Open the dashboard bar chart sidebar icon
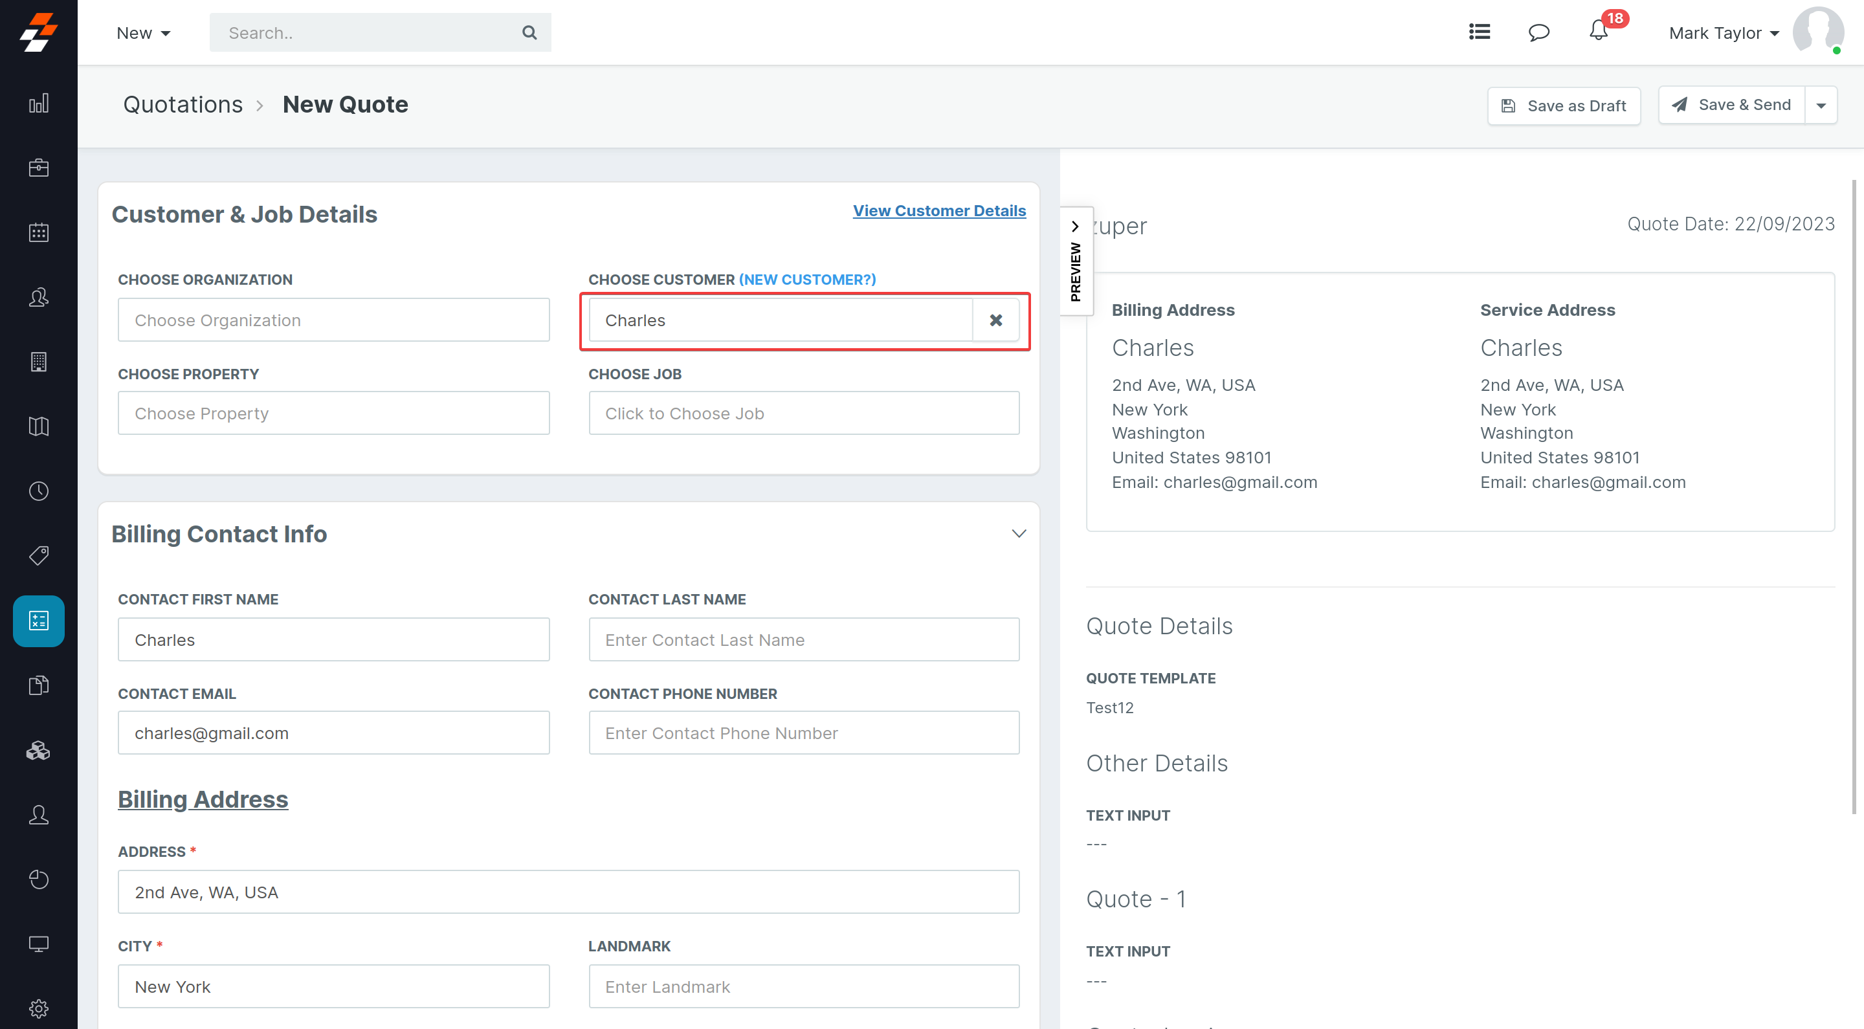This screenshot has height=1029, width=1864. [38, 104]
